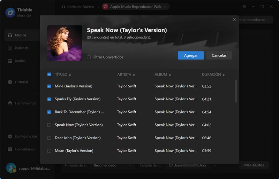Uncheck Mine (Taylor's Version)
The width and height of the screenshot is (279, 179).
tap(49, 86)
